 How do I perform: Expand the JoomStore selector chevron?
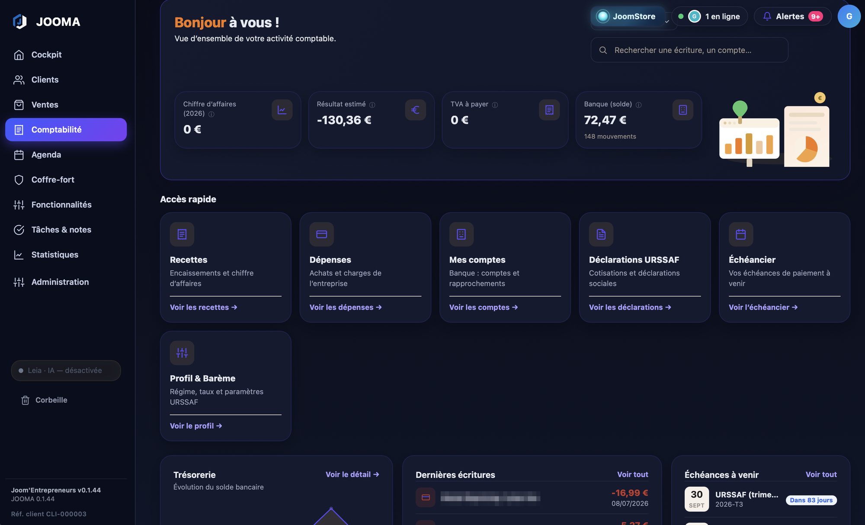(x=667, y=21)
